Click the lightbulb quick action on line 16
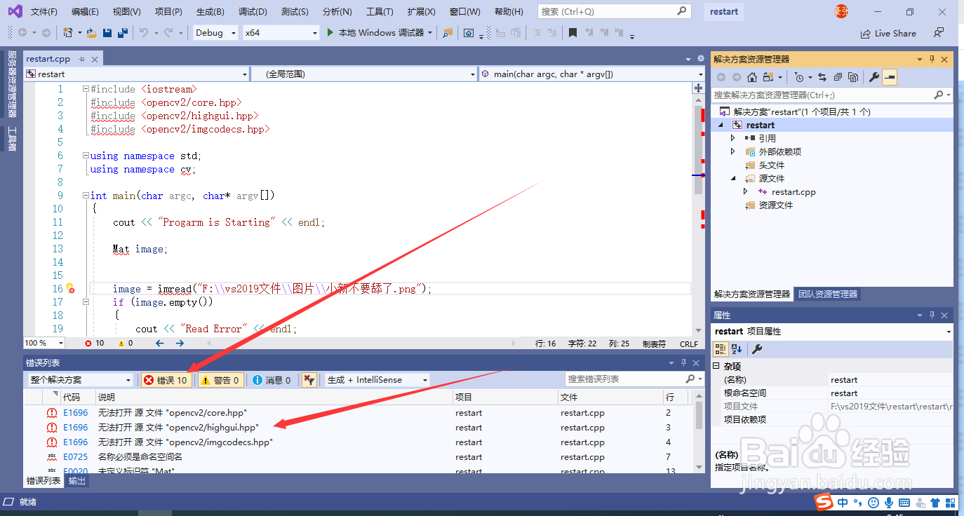 pyautogui.click(x=70, y=288)
